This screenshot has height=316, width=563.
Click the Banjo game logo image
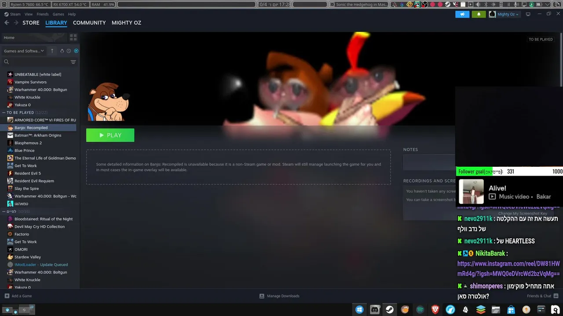click(108, 102)
